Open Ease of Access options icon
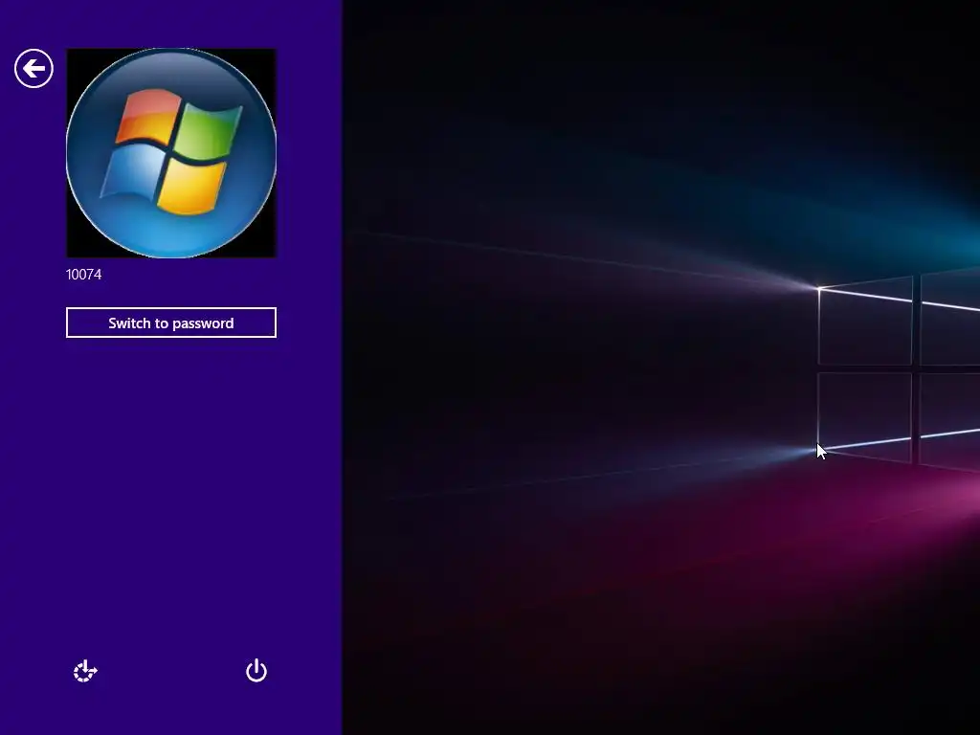Image resolution: width=980 pixels, height=735 pixels. 85,671
